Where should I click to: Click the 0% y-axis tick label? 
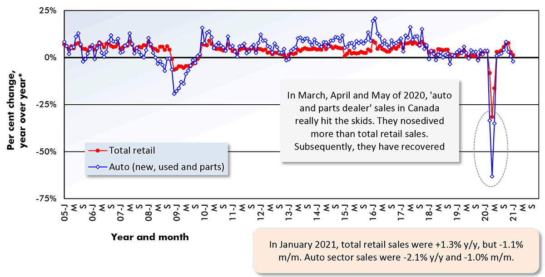point(50,58)
